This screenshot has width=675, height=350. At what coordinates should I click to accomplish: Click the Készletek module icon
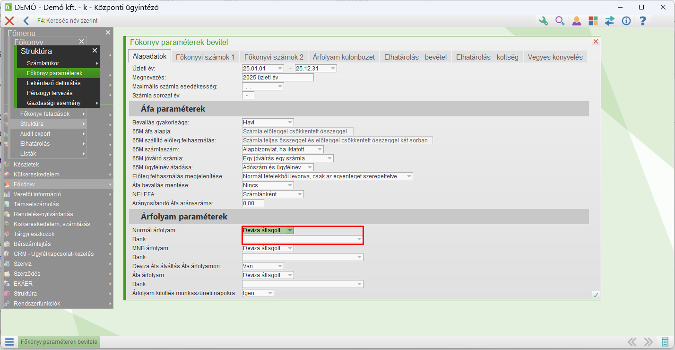(7, 165)
